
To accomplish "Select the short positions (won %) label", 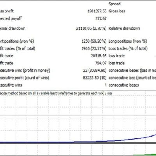I will [17, 41].
